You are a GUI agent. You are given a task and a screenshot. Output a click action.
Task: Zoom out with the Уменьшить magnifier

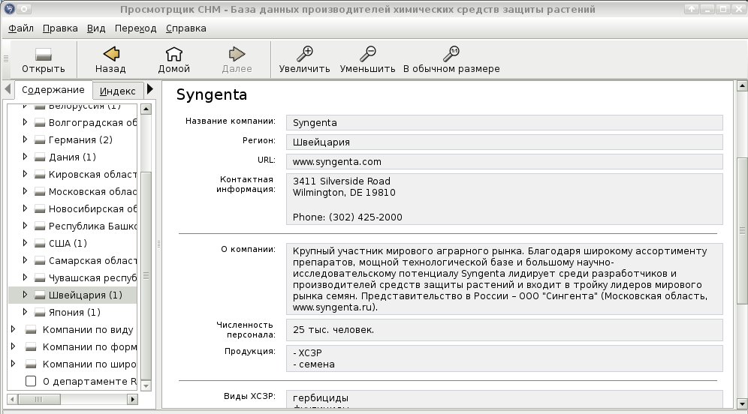click(x=367, y=54)
